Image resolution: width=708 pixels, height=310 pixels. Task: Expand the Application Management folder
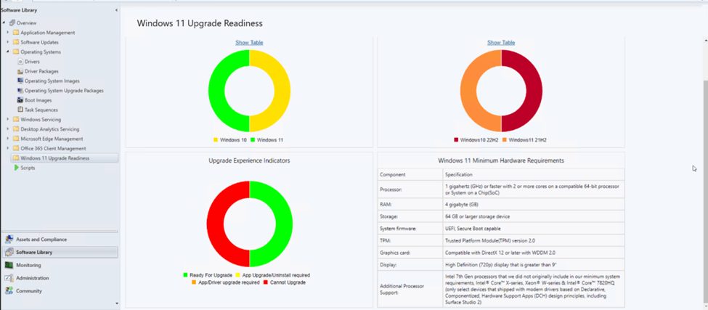click(8, 33)
